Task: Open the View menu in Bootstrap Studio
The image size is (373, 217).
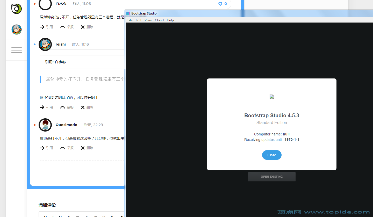Action: coord(148,20)
